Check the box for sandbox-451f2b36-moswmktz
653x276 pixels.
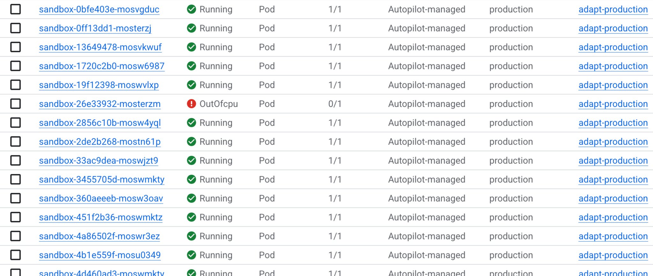(15, 217)
